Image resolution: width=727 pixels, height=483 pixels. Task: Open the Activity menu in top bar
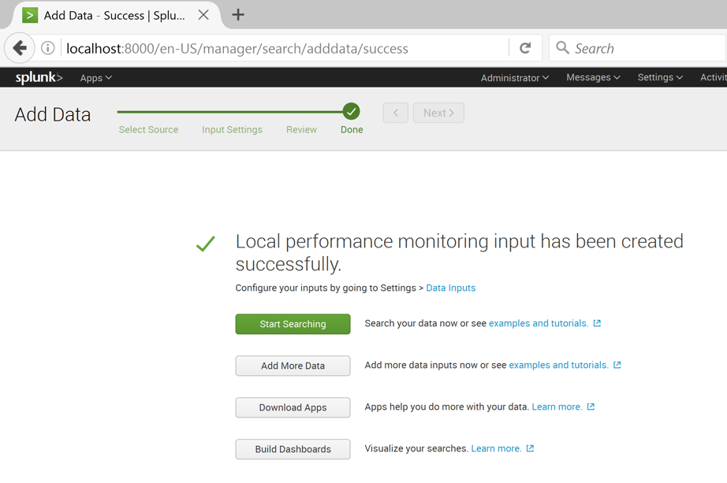713,77
